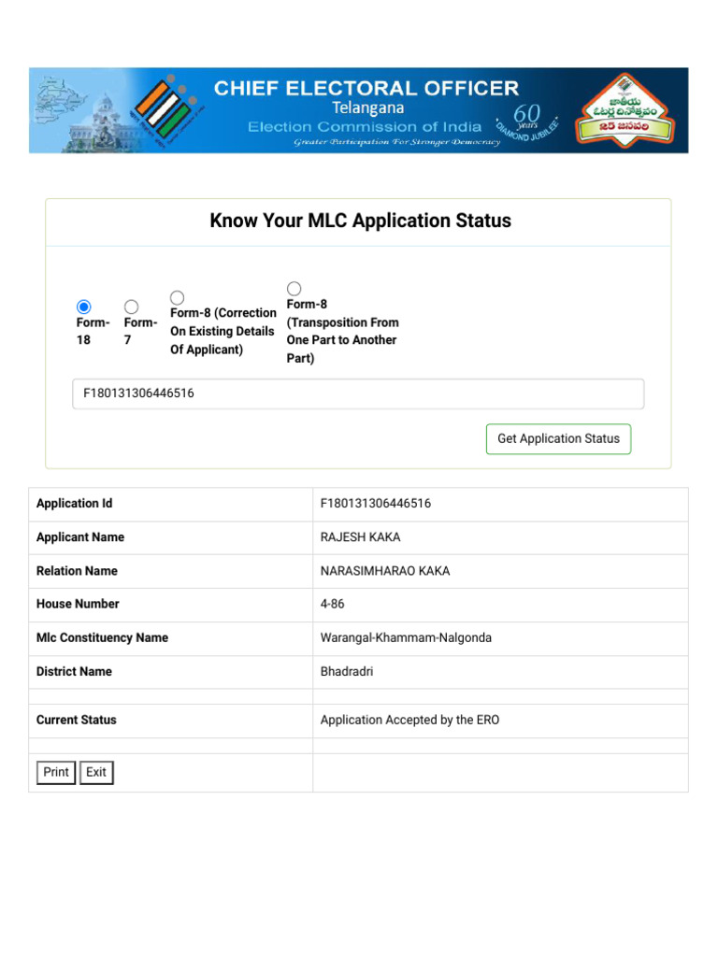This screenshot has height=957, width=718.
Task: Click the 'Mlc Constituency Name' row label
Action: coord(102,637)
